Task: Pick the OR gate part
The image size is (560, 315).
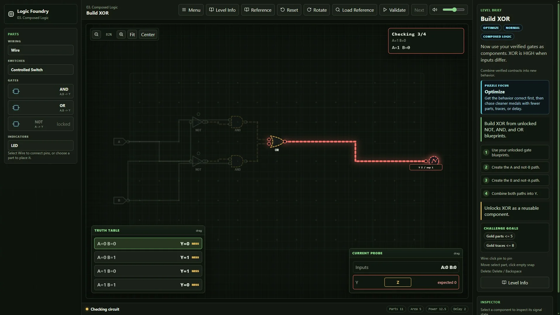Action: (x=41, y=108)
